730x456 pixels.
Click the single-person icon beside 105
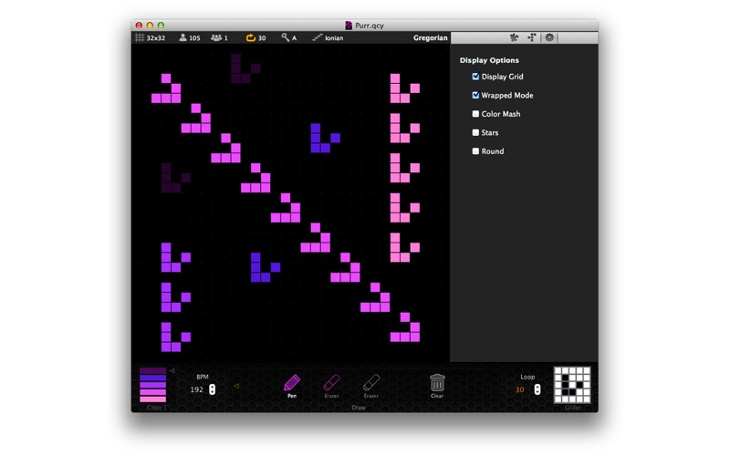[182, 37]
